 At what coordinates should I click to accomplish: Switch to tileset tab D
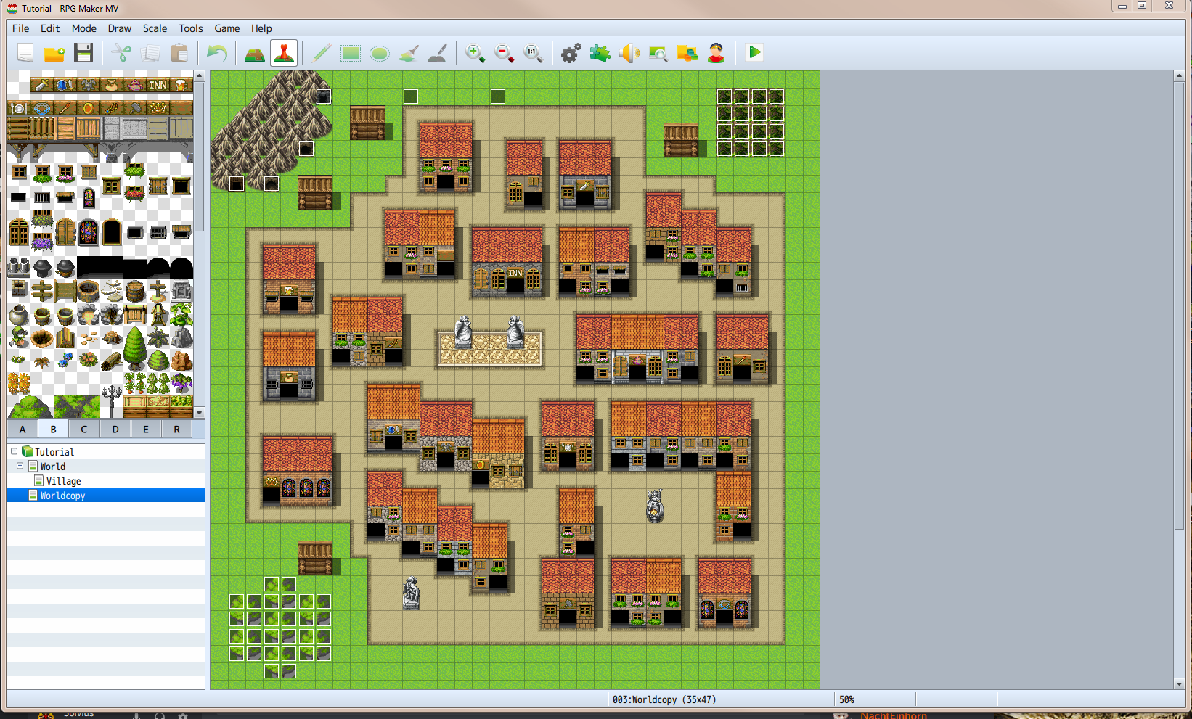pyautogui.click(x=115, y=429)
